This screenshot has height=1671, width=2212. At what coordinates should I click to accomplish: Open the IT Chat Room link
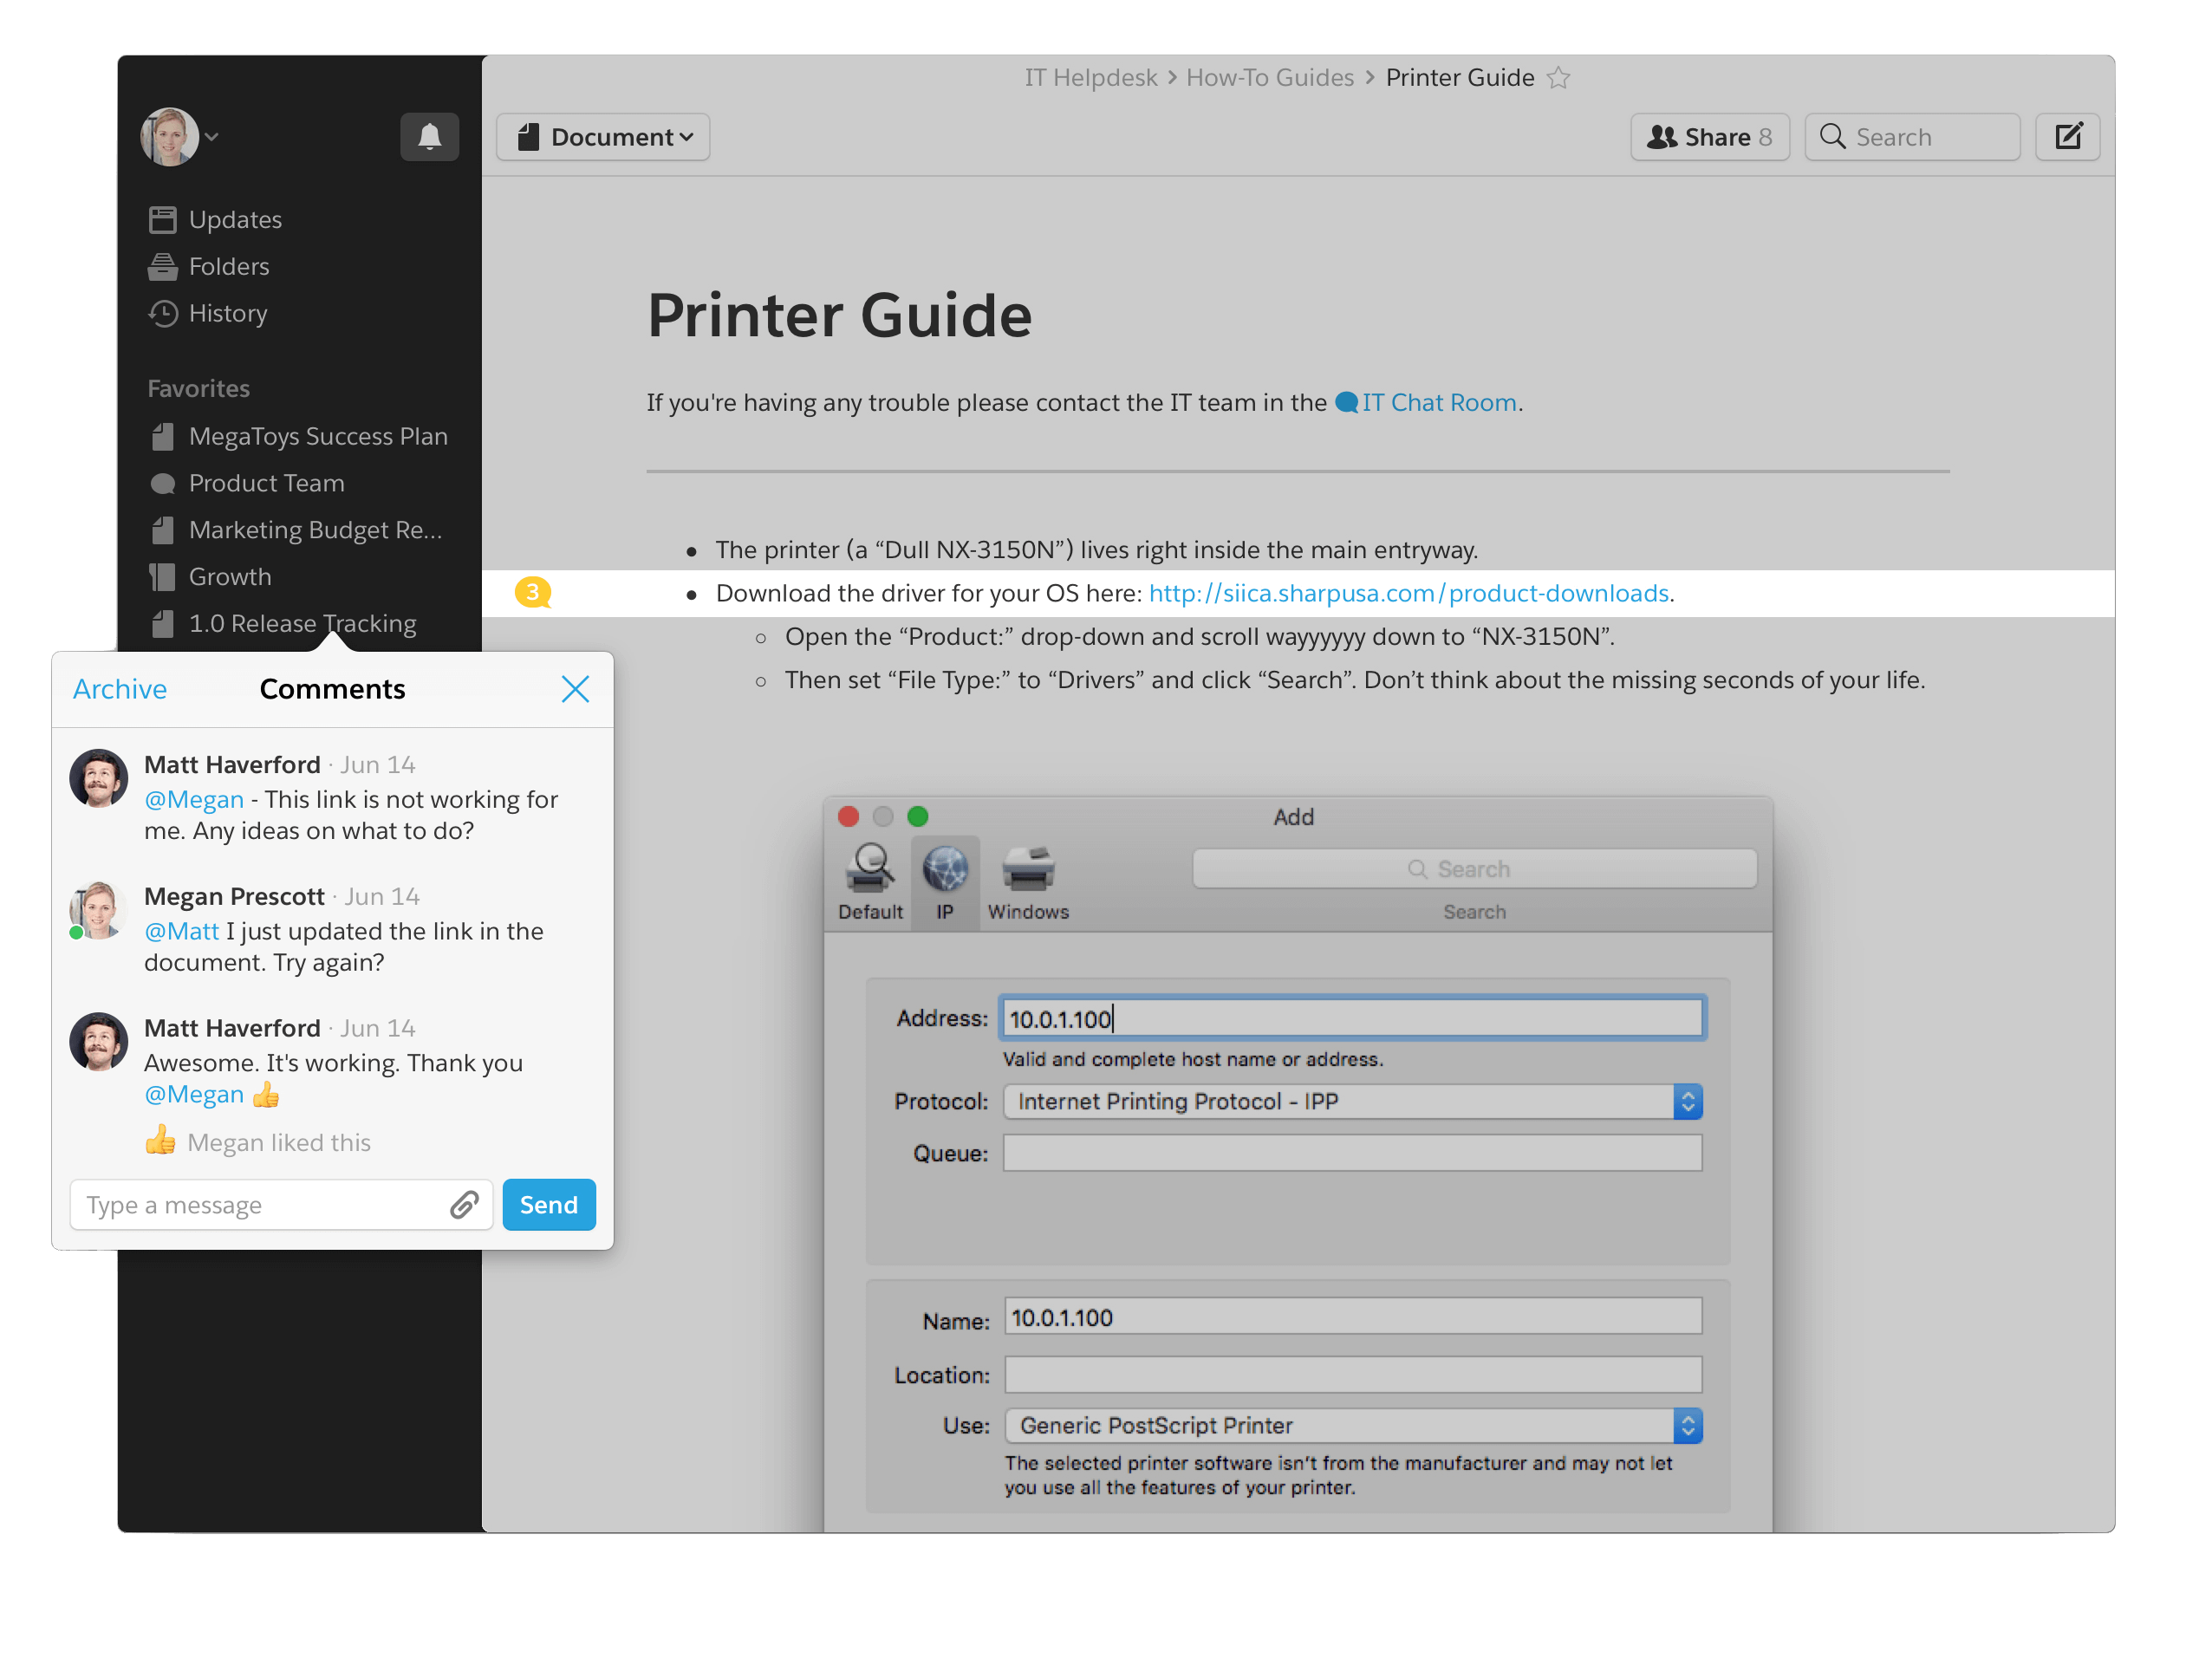point(1437,402)
